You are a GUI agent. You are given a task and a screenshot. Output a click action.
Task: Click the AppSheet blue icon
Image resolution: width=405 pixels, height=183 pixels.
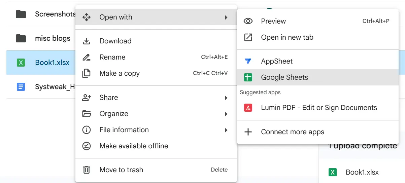click(248, 61)
